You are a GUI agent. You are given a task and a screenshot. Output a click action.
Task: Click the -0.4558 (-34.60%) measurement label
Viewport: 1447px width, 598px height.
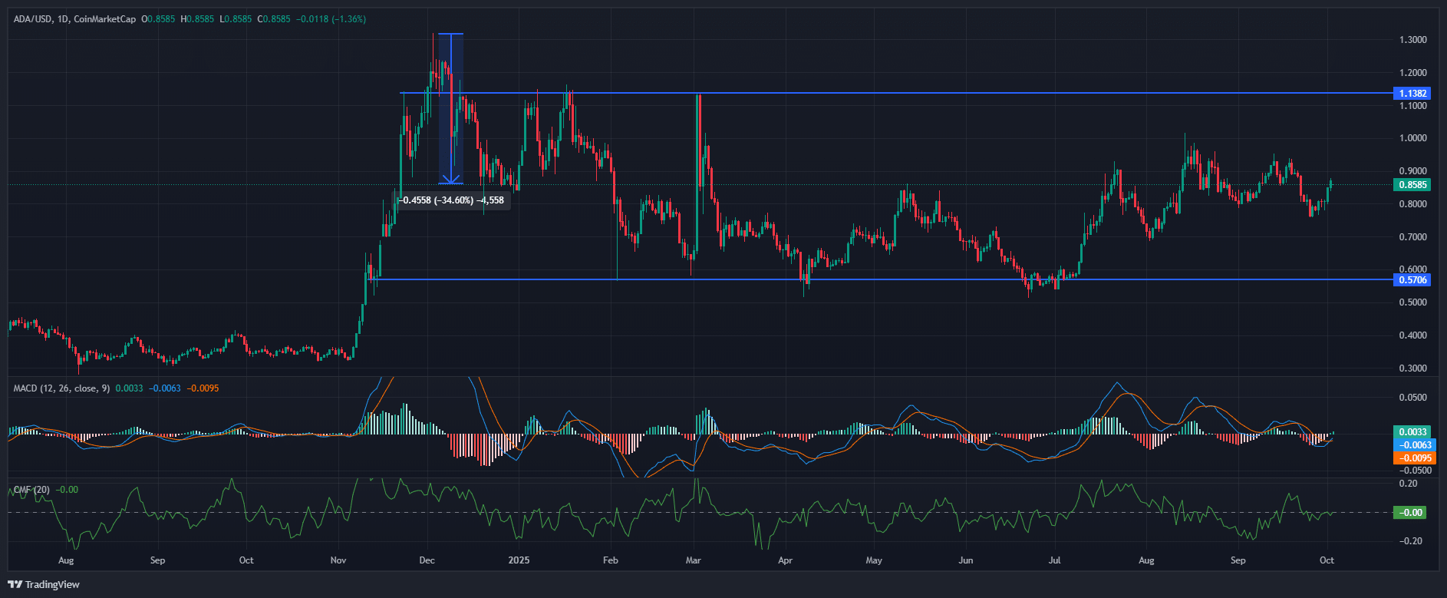coord(453,200)
